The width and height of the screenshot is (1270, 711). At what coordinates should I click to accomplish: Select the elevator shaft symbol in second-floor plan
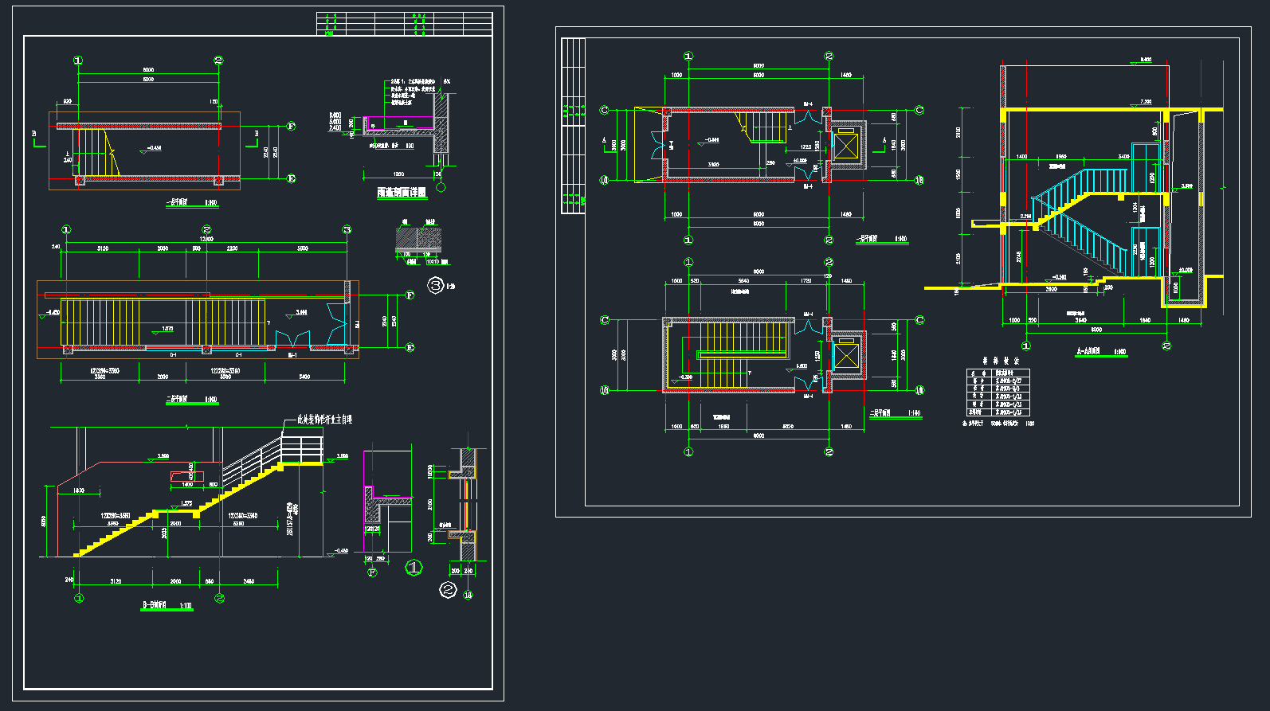[845, 356]
